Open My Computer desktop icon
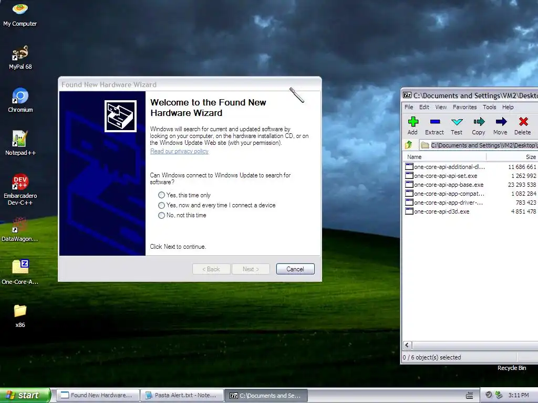This screenshot has width=538, height=403. 20,14
